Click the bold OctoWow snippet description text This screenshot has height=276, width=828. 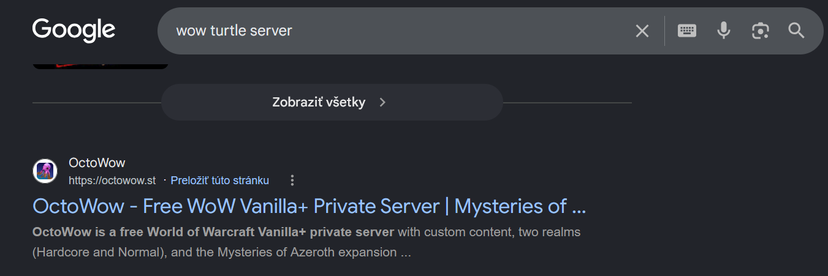click(x=213, y=232)
